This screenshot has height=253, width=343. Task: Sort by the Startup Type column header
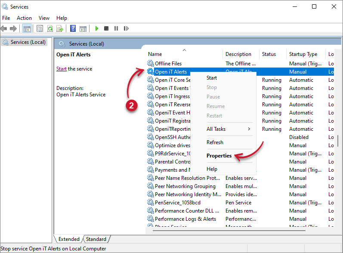coord(303,54)
